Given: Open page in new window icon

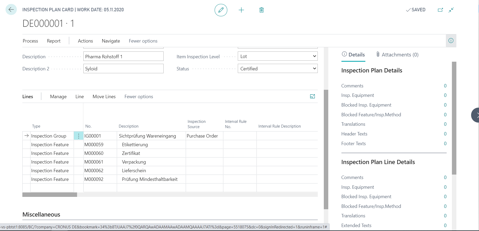Looking at the screenshot, I should click(440, 10).
